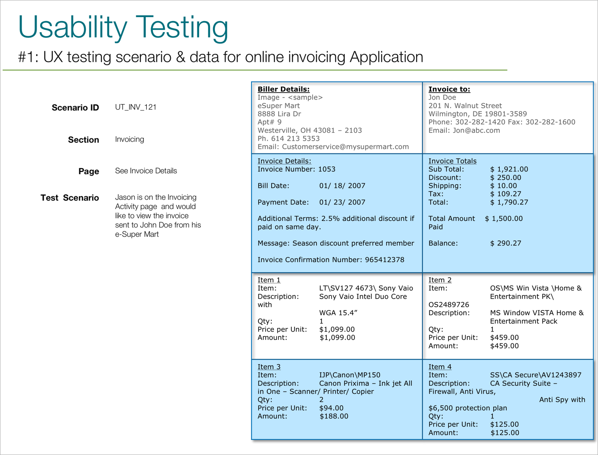This screenshot has width=598, height=455.
Task: Click the "Item 3" heading
Action: point(269,367)
